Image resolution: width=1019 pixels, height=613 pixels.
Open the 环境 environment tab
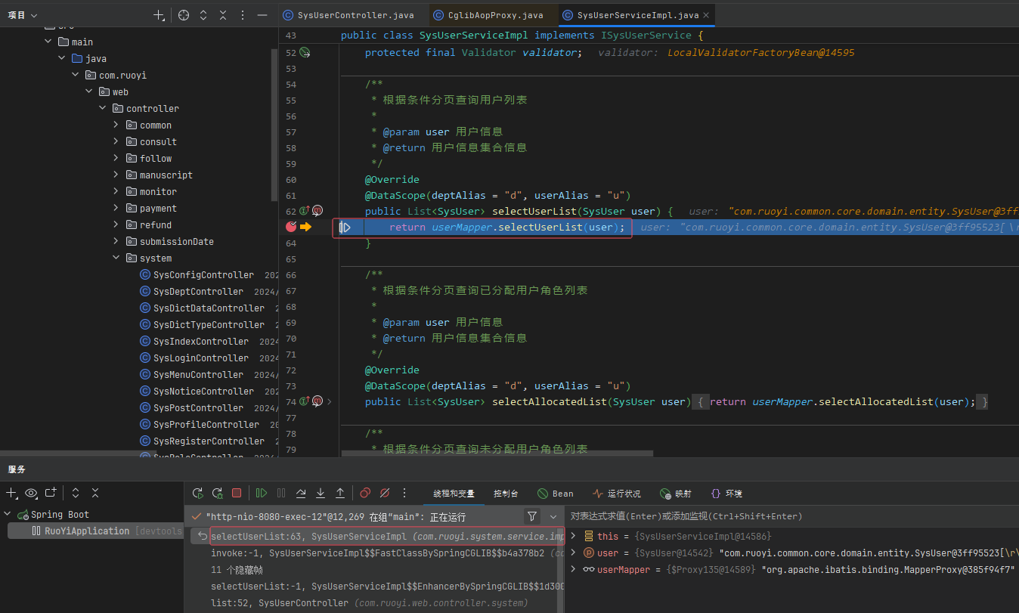pyautogui.click(x=726, y=494)
